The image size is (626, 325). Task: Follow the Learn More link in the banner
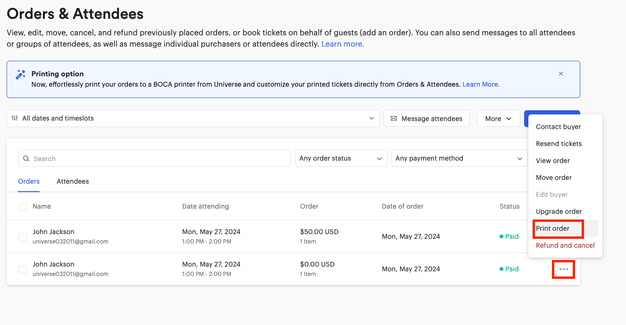tap(481, 84)
